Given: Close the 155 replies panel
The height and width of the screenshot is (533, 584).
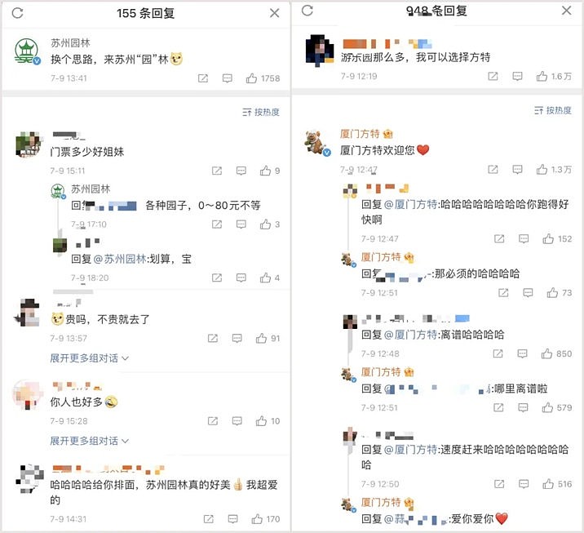Looking at the screenshot, I should tap(275, 13).
